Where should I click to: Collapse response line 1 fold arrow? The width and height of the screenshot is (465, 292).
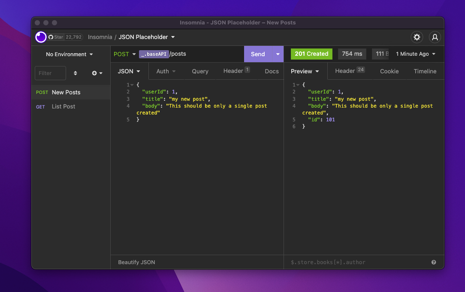coord(298,85)
